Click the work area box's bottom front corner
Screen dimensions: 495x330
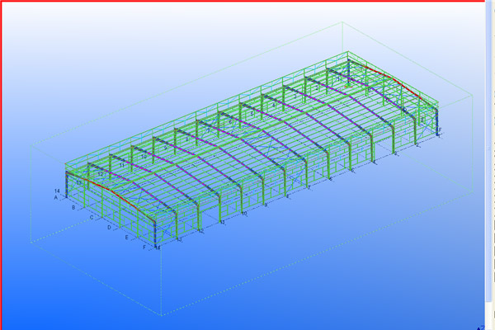pos(159,314)
